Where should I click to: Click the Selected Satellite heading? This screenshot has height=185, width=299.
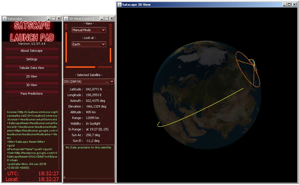pos(89,75)
